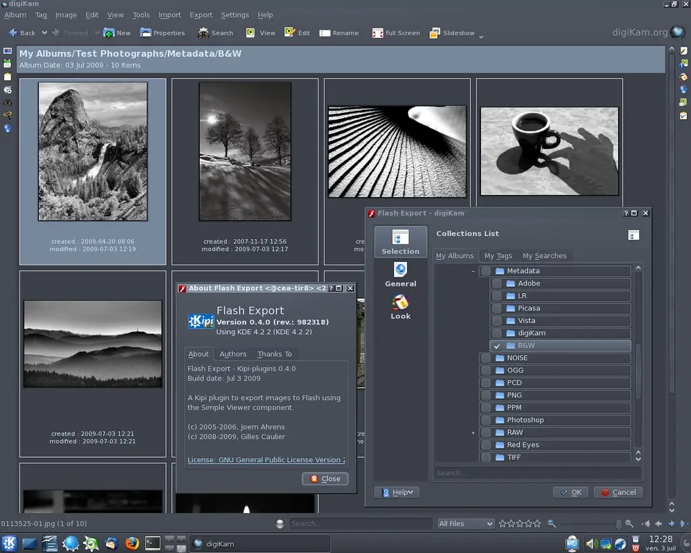The height and width of the screenshot is (553, 691).
Task: Enable the Photoshop album checkbox
Action: pos(486,420)
